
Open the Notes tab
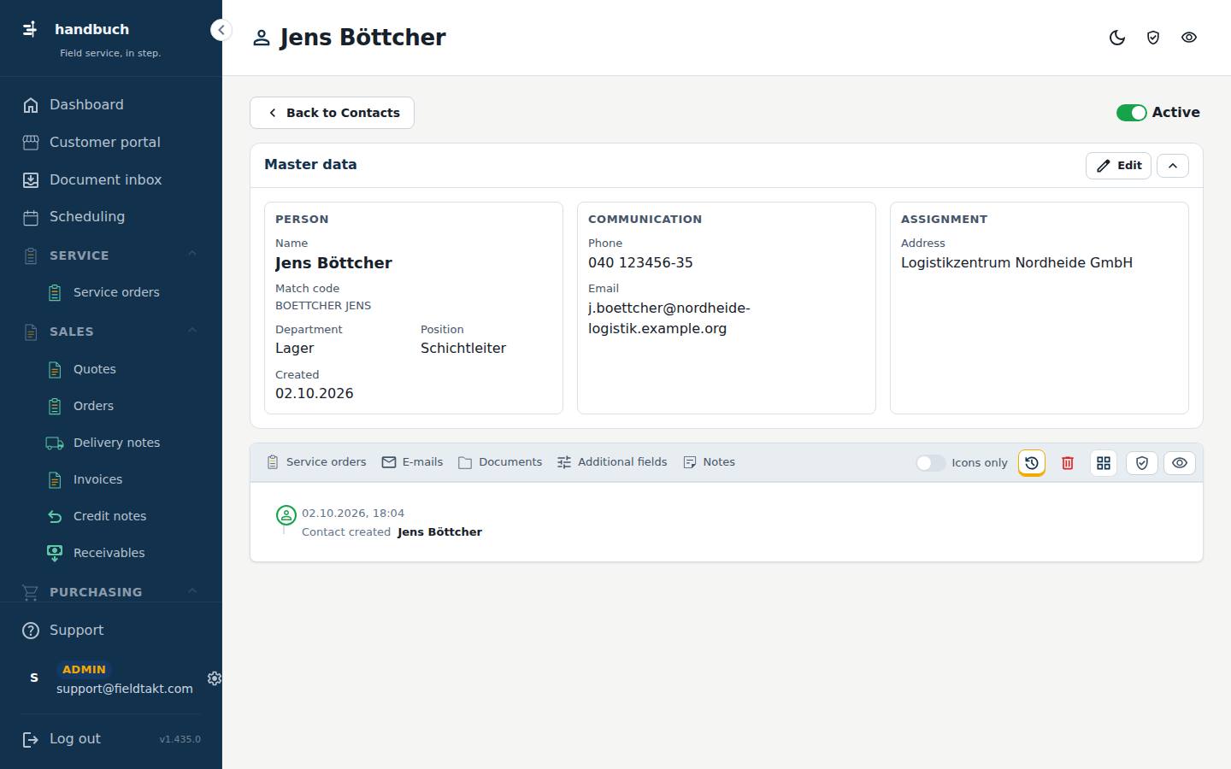[x=709, y=462]
